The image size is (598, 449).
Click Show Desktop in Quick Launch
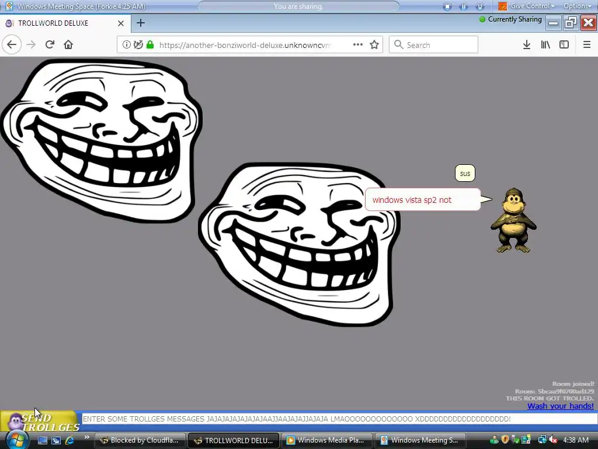42,440
